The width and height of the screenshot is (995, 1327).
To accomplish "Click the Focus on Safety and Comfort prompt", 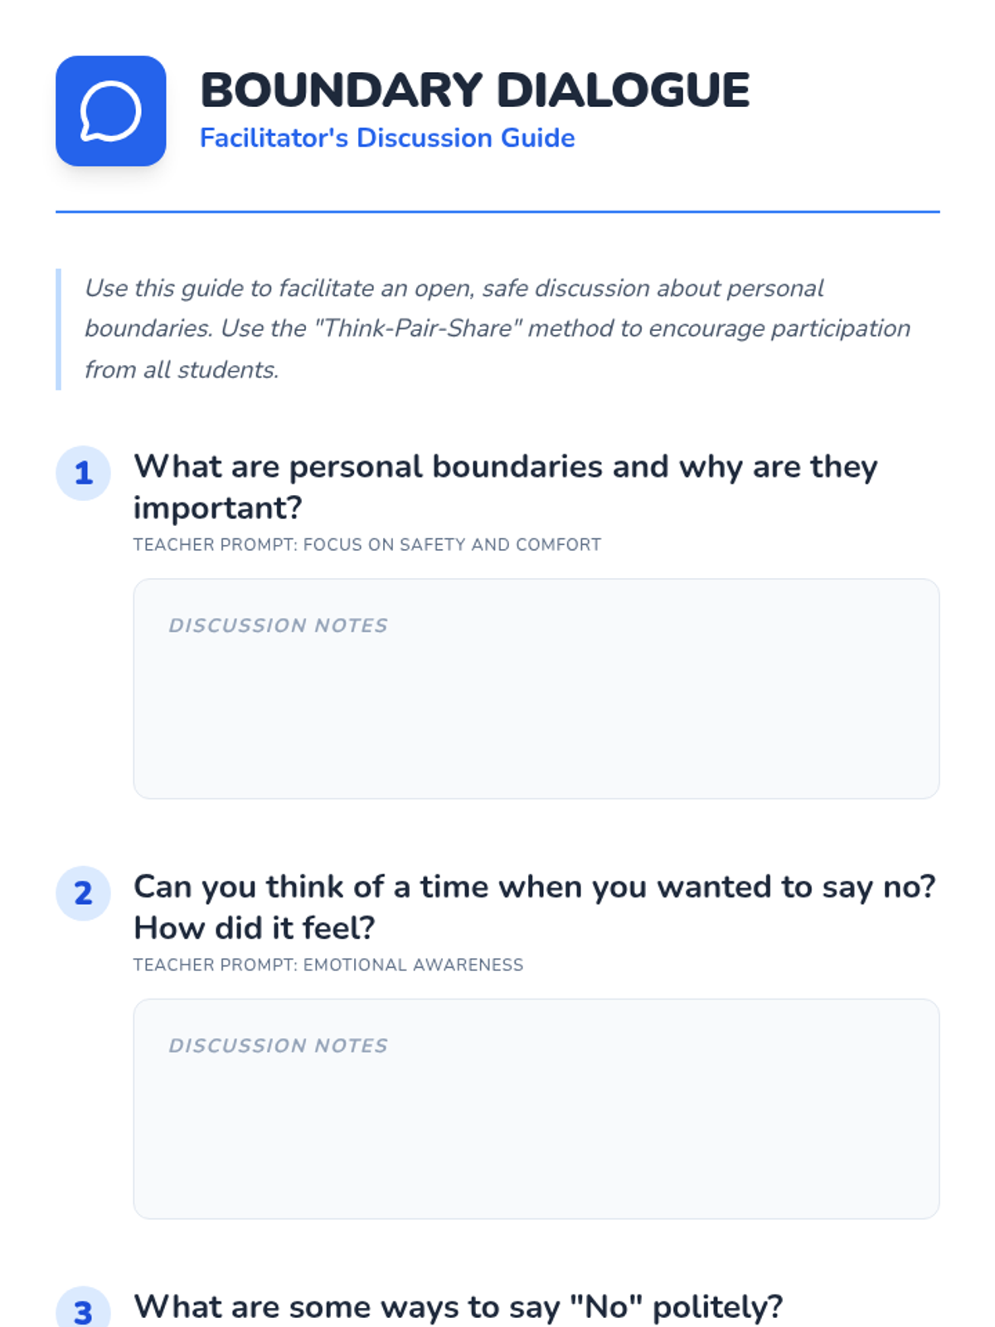I will 367,545.
